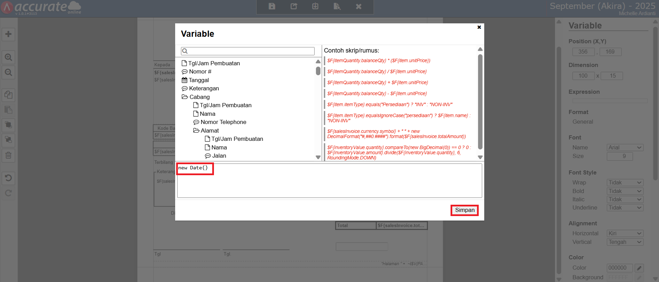
Task: Open the Horizontal alignment dropdown
Action: [625, 234]
